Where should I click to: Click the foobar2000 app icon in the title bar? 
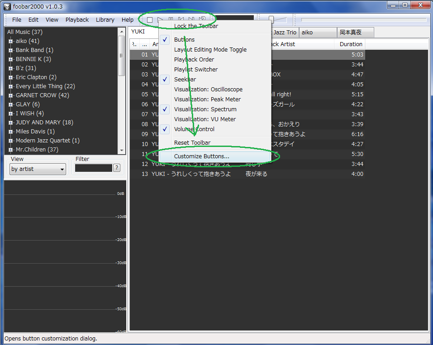pyautogui.click(x=7, y=7)
